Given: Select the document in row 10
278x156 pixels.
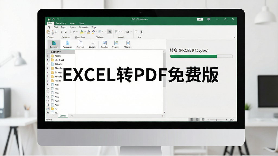Looking at the screenshot, I should click(52, 89).
